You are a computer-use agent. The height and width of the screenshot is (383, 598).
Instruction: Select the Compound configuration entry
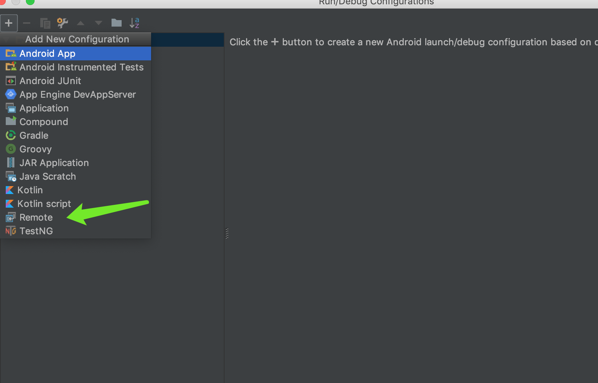pyautogui.click(x=76, y=122)
